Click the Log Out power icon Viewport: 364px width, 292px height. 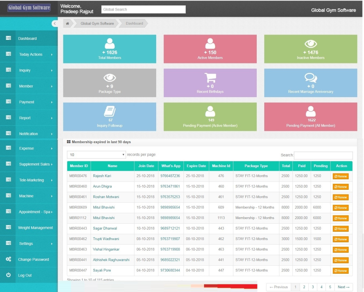8,275
